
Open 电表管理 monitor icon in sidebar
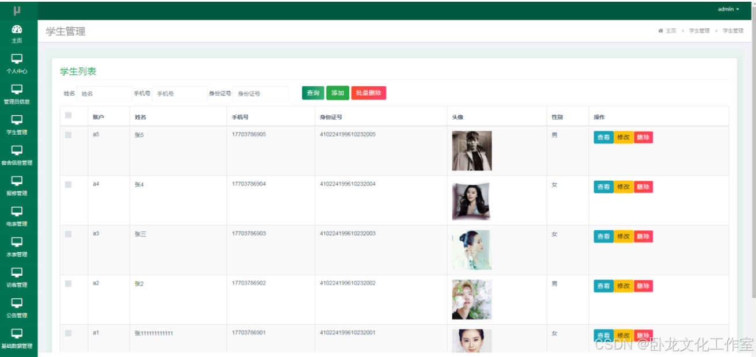click(x=17, y=211)
